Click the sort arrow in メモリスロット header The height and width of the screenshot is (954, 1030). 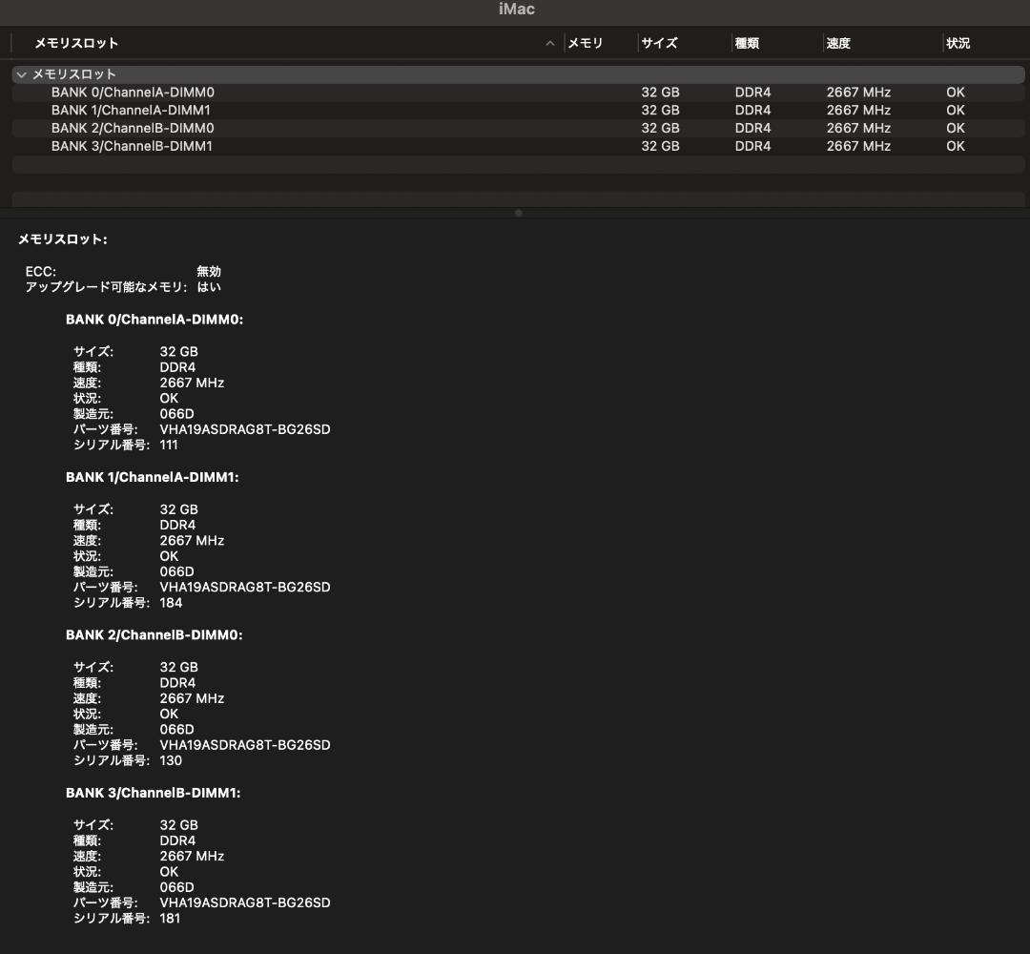click(550, 43)
